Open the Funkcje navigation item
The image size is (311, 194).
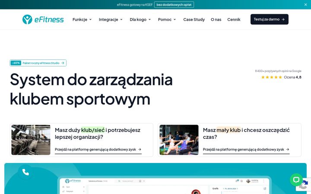pos(80,19)
